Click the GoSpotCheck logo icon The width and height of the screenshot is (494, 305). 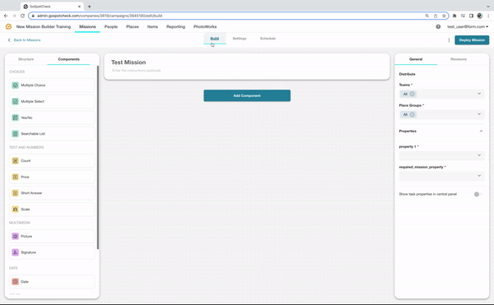8,27
